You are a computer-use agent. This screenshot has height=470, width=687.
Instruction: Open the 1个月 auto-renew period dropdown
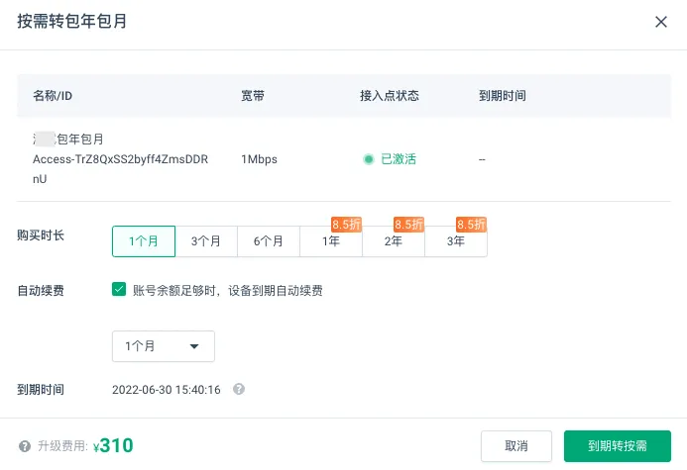point(164,346)
